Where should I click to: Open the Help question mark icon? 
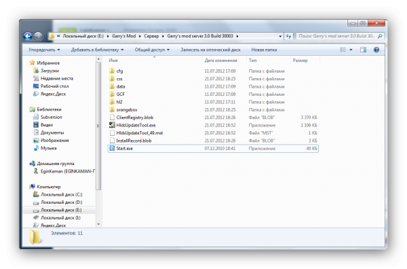click(x=376, y=50)
